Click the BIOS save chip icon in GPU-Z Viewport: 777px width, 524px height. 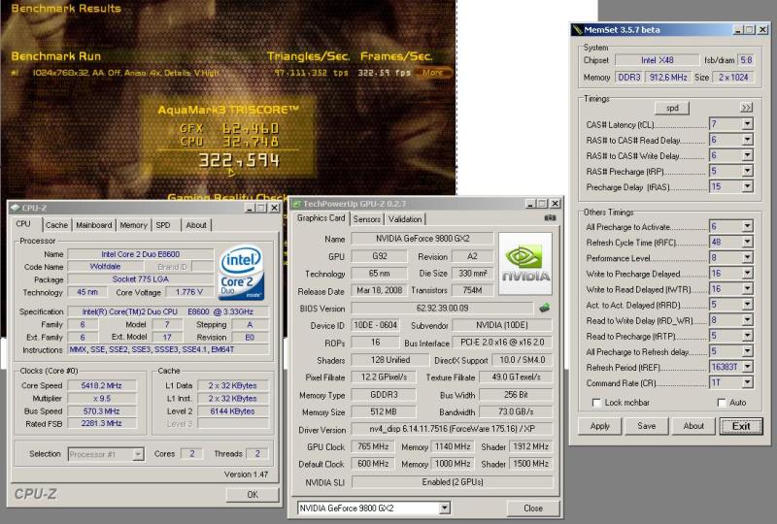(x=544, y=308)
